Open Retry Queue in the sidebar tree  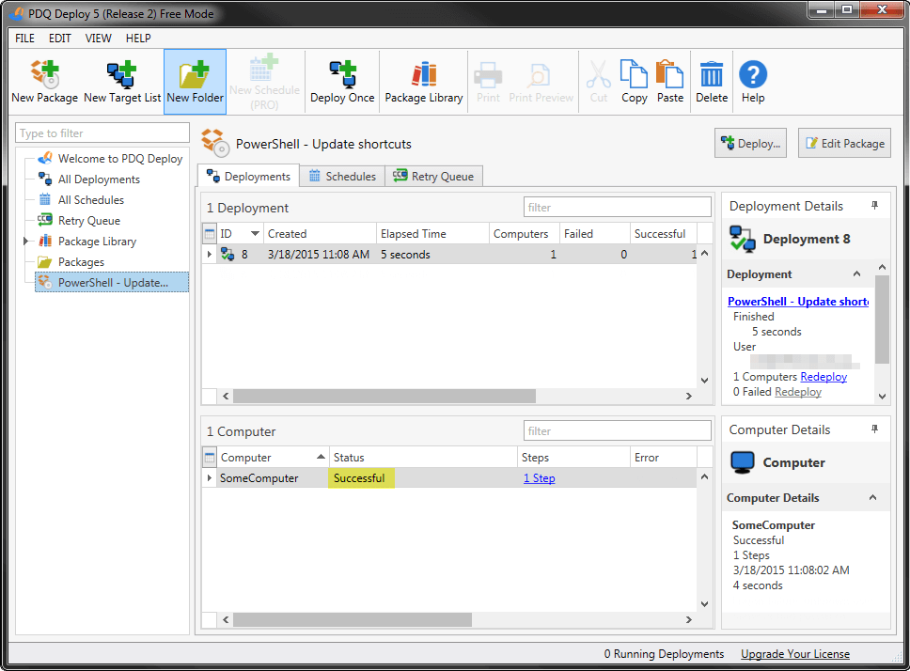[x=79, y=221]
